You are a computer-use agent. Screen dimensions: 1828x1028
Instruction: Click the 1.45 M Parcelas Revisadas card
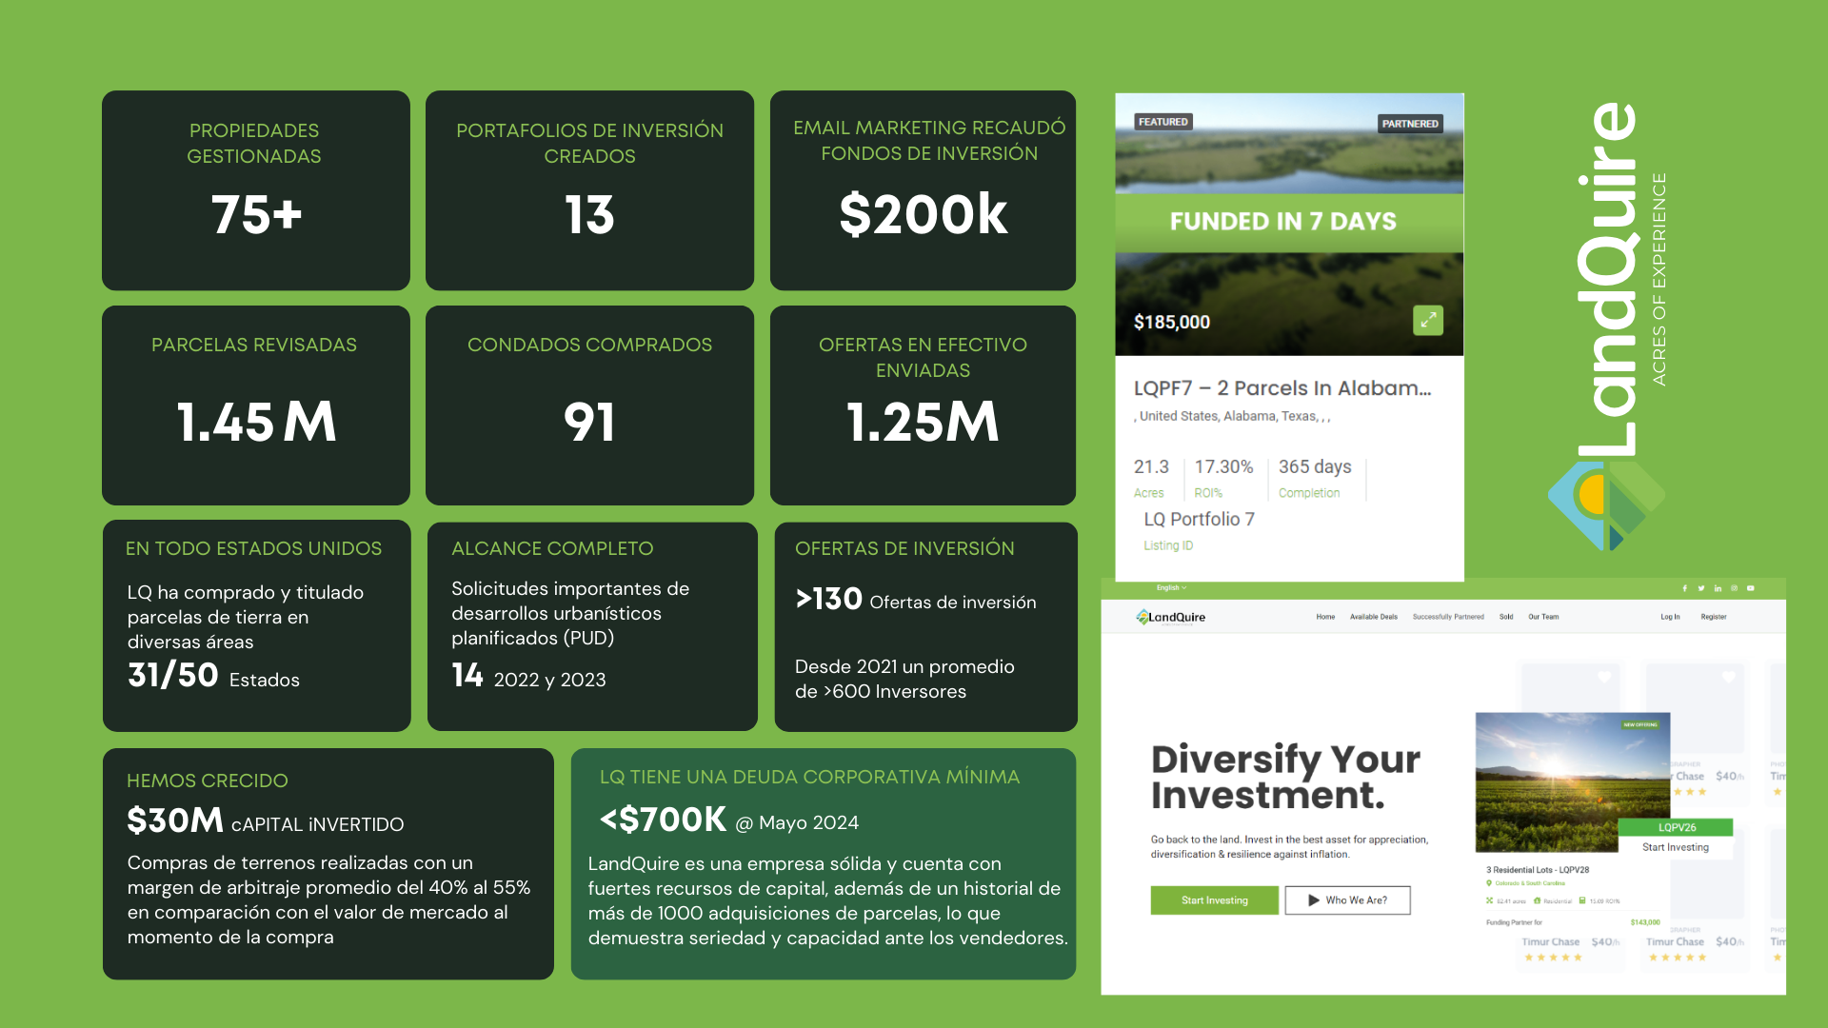click(x=256, y=405)
